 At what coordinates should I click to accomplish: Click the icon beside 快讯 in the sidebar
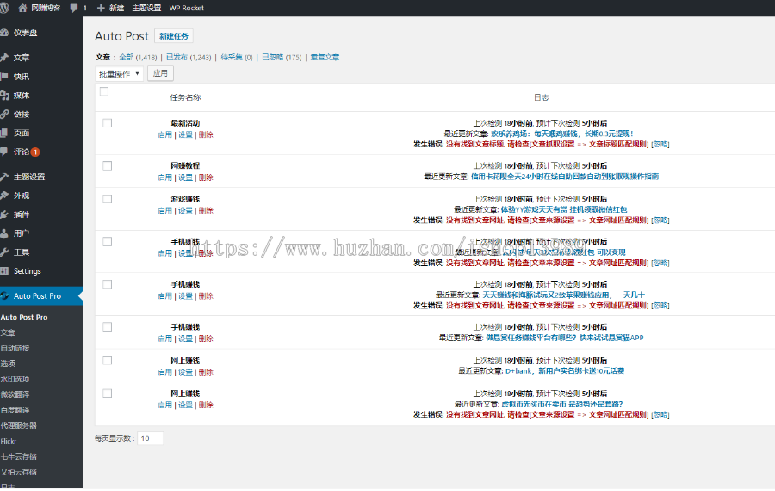click(4, 76)
